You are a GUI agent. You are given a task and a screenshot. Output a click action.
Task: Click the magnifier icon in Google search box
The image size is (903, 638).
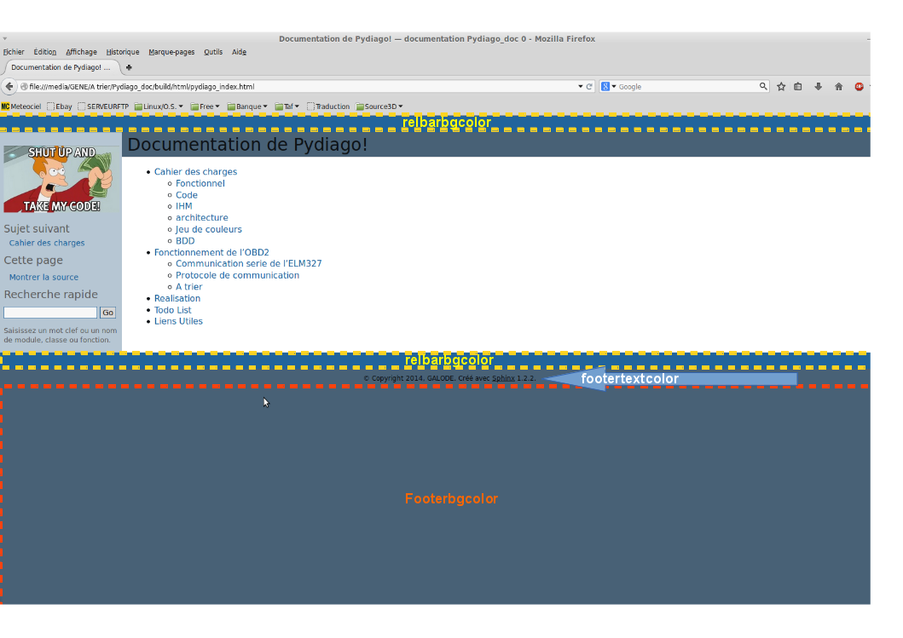pos(763,86)
